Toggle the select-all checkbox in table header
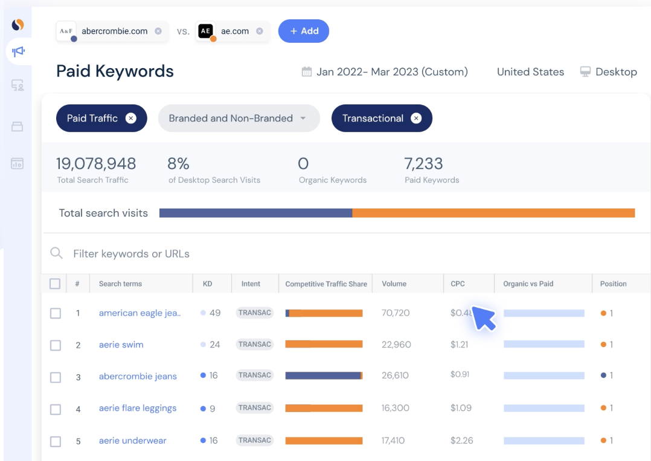This screenshot has width=651, height=461. point(55,284)
